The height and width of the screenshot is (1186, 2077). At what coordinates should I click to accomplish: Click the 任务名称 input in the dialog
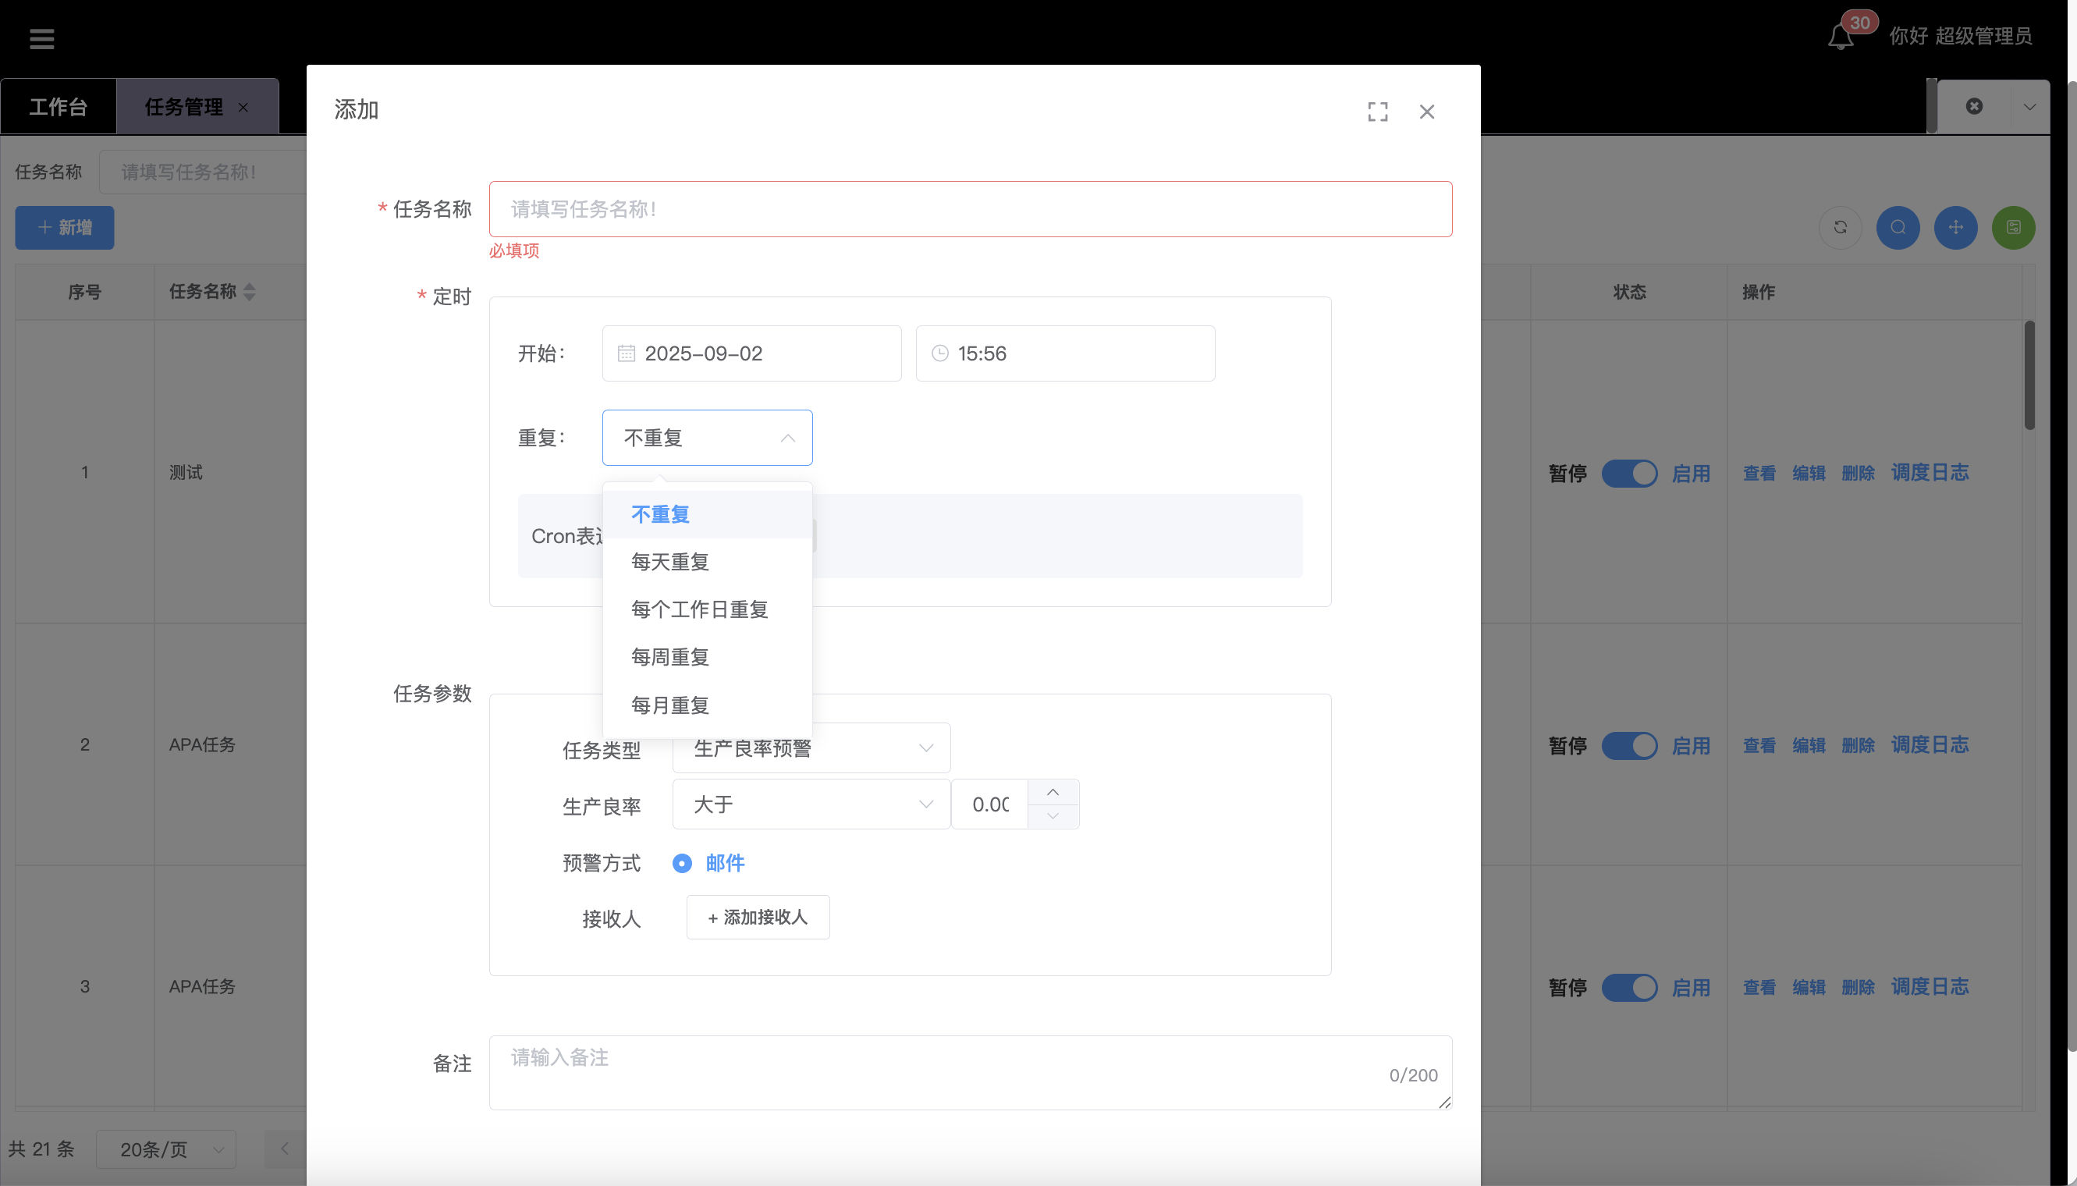969,209
